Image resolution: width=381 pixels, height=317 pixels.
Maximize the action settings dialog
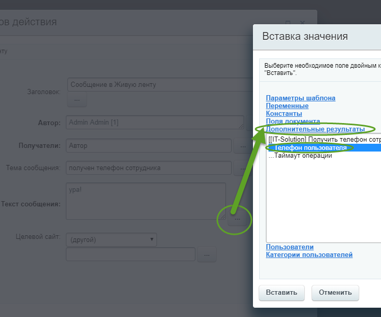(288, 23)
